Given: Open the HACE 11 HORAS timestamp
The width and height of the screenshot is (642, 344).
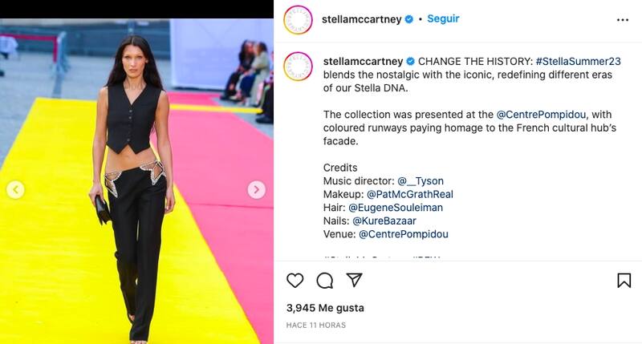Looking at the screenshot, I should (315, 326).
